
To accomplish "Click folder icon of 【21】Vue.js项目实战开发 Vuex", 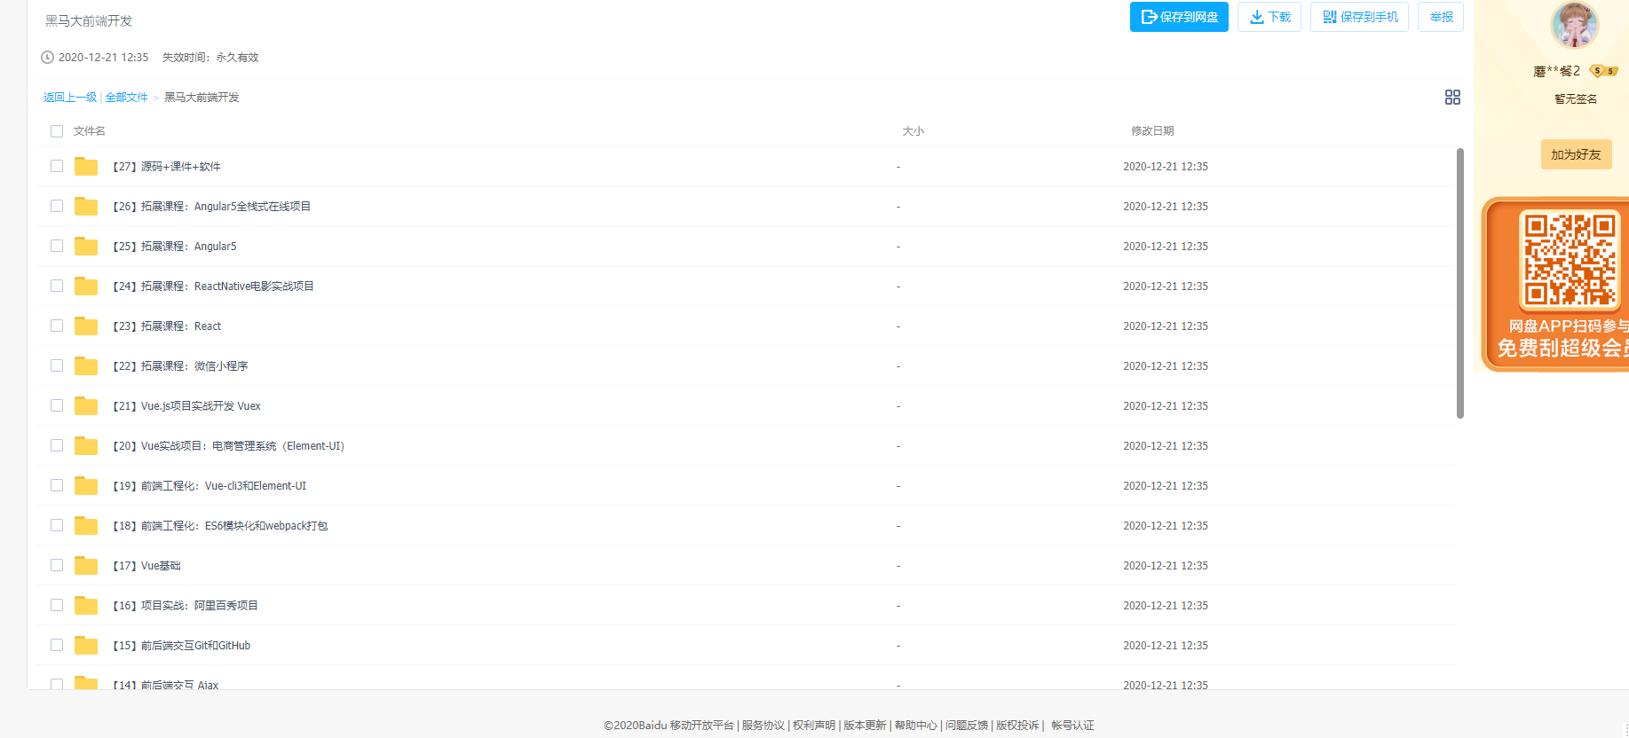I will coord(86,405).
